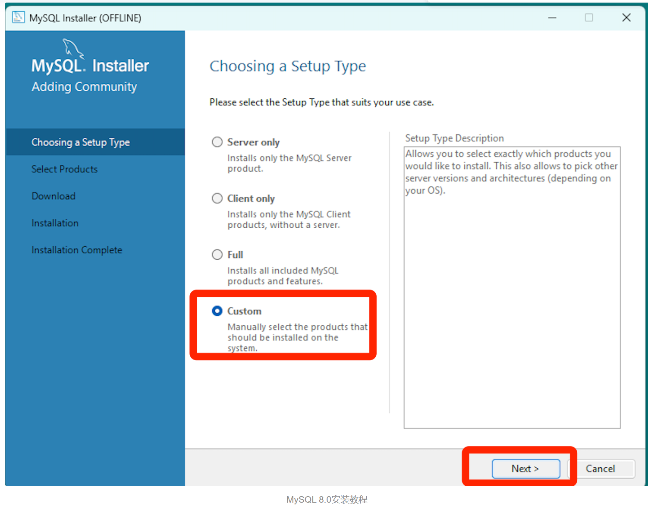Click the 'Adding Community' subtitle
The image size is (648, 510).
pos(84,87)
